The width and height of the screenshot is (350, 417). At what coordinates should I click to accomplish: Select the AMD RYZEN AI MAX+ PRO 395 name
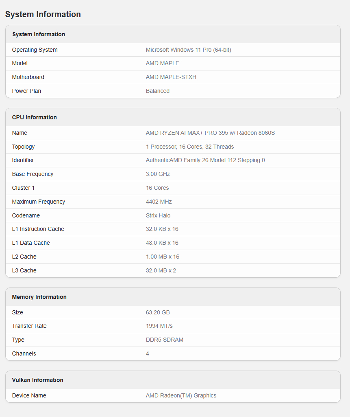pos(210,133)
